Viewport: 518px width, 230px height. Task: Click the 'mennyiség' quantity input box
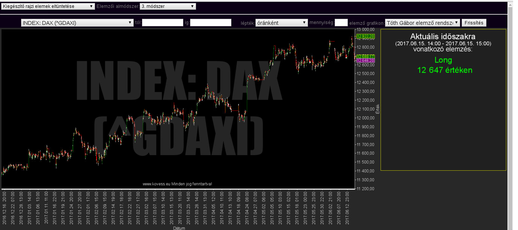[x=341, y=23]
